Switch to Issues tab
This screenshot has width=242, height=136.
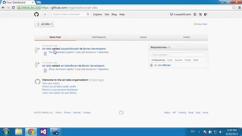pos(143,37)
